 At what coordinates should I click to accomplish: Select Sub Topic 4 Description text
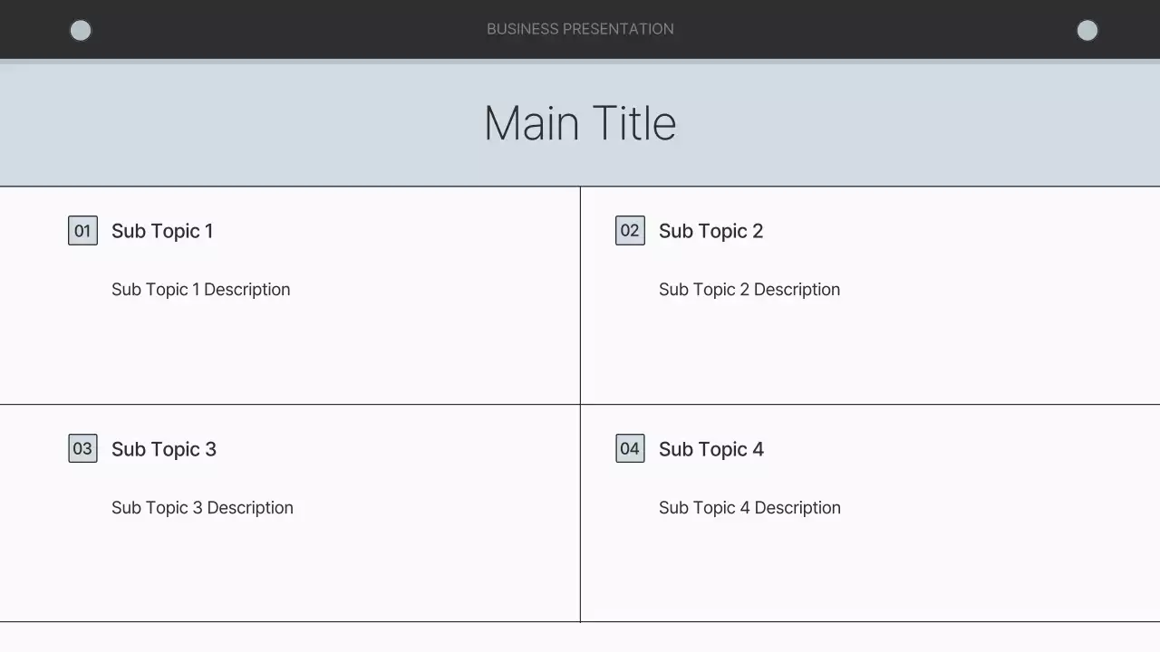pos(749,508)
